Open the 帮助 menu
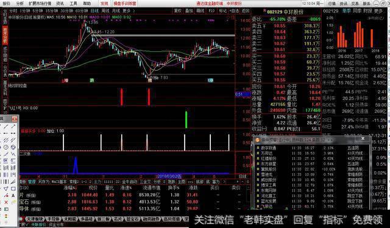Image resolution: width=390 pixels, height=228 pixels. point(87,4)
